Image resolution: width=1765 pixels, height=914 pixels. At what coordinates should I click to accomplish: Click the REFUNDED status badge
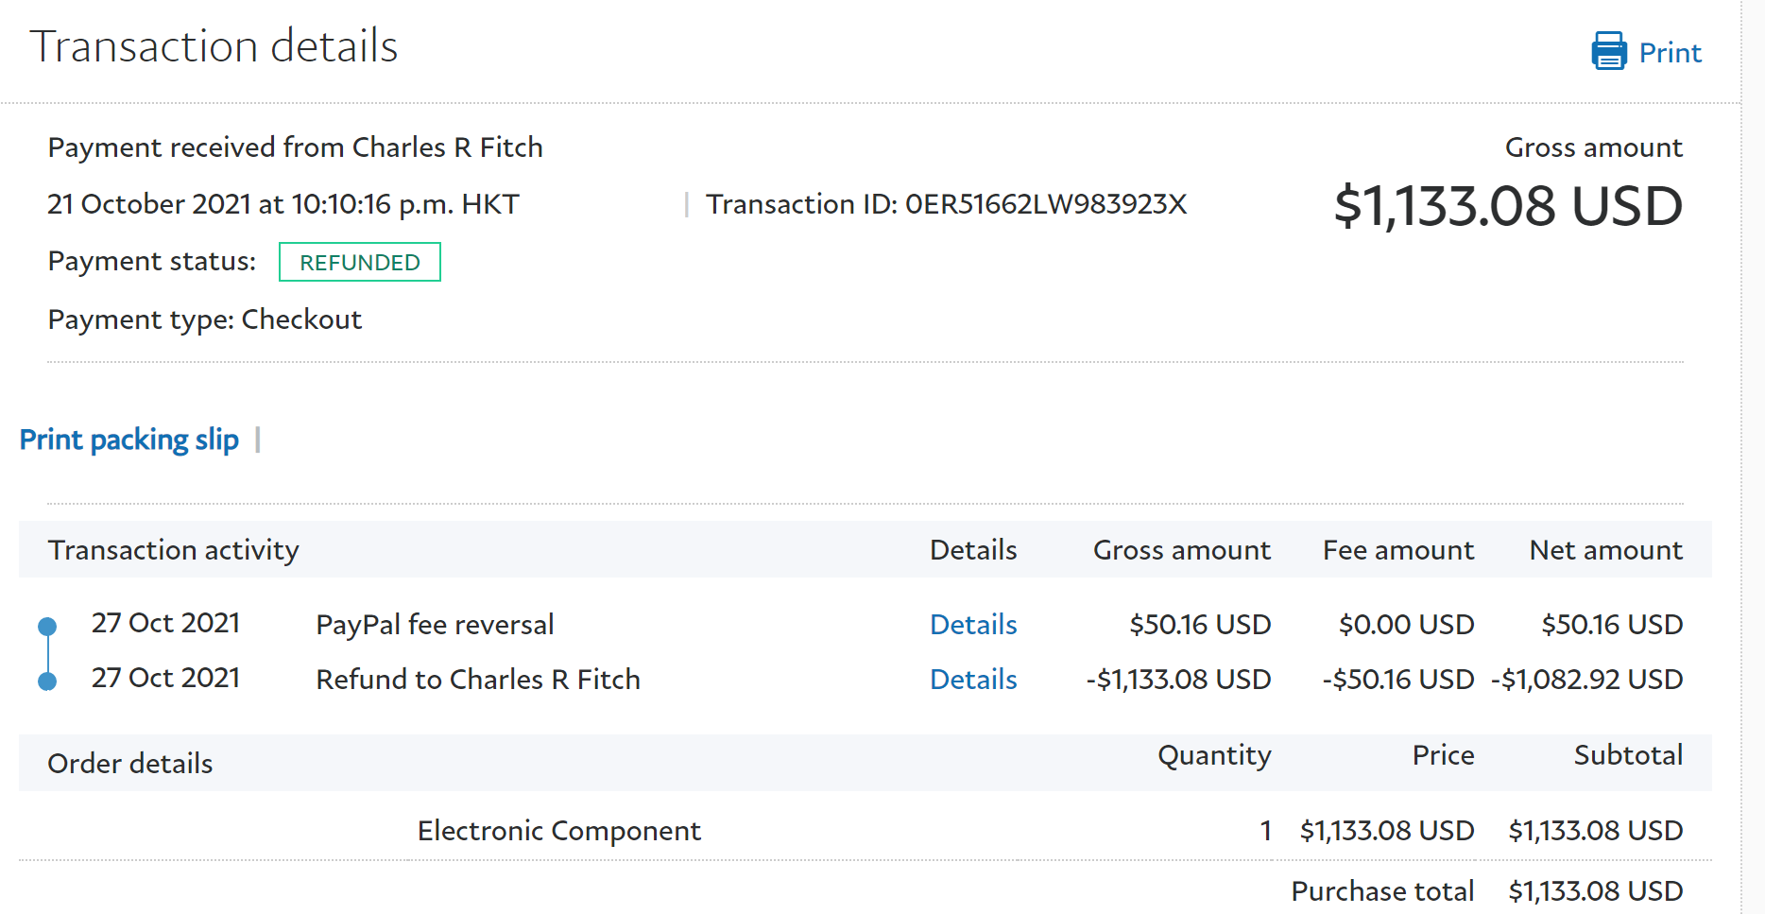tap(359, 263)
